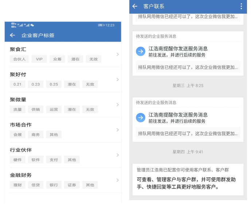Select the 供销 tag under 聚微量

pyautogui.click(x=36, y=110)
